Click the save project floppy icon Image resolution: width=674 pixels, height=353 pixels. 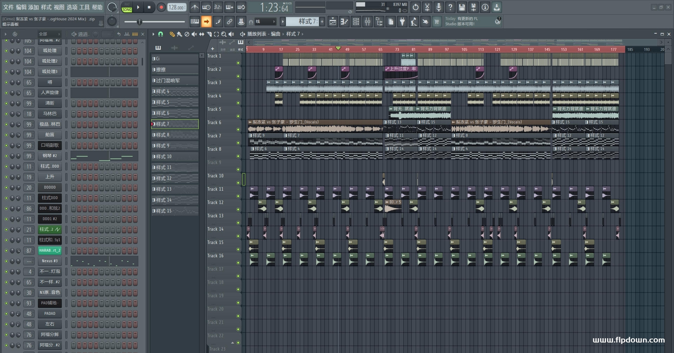(462, 7)
